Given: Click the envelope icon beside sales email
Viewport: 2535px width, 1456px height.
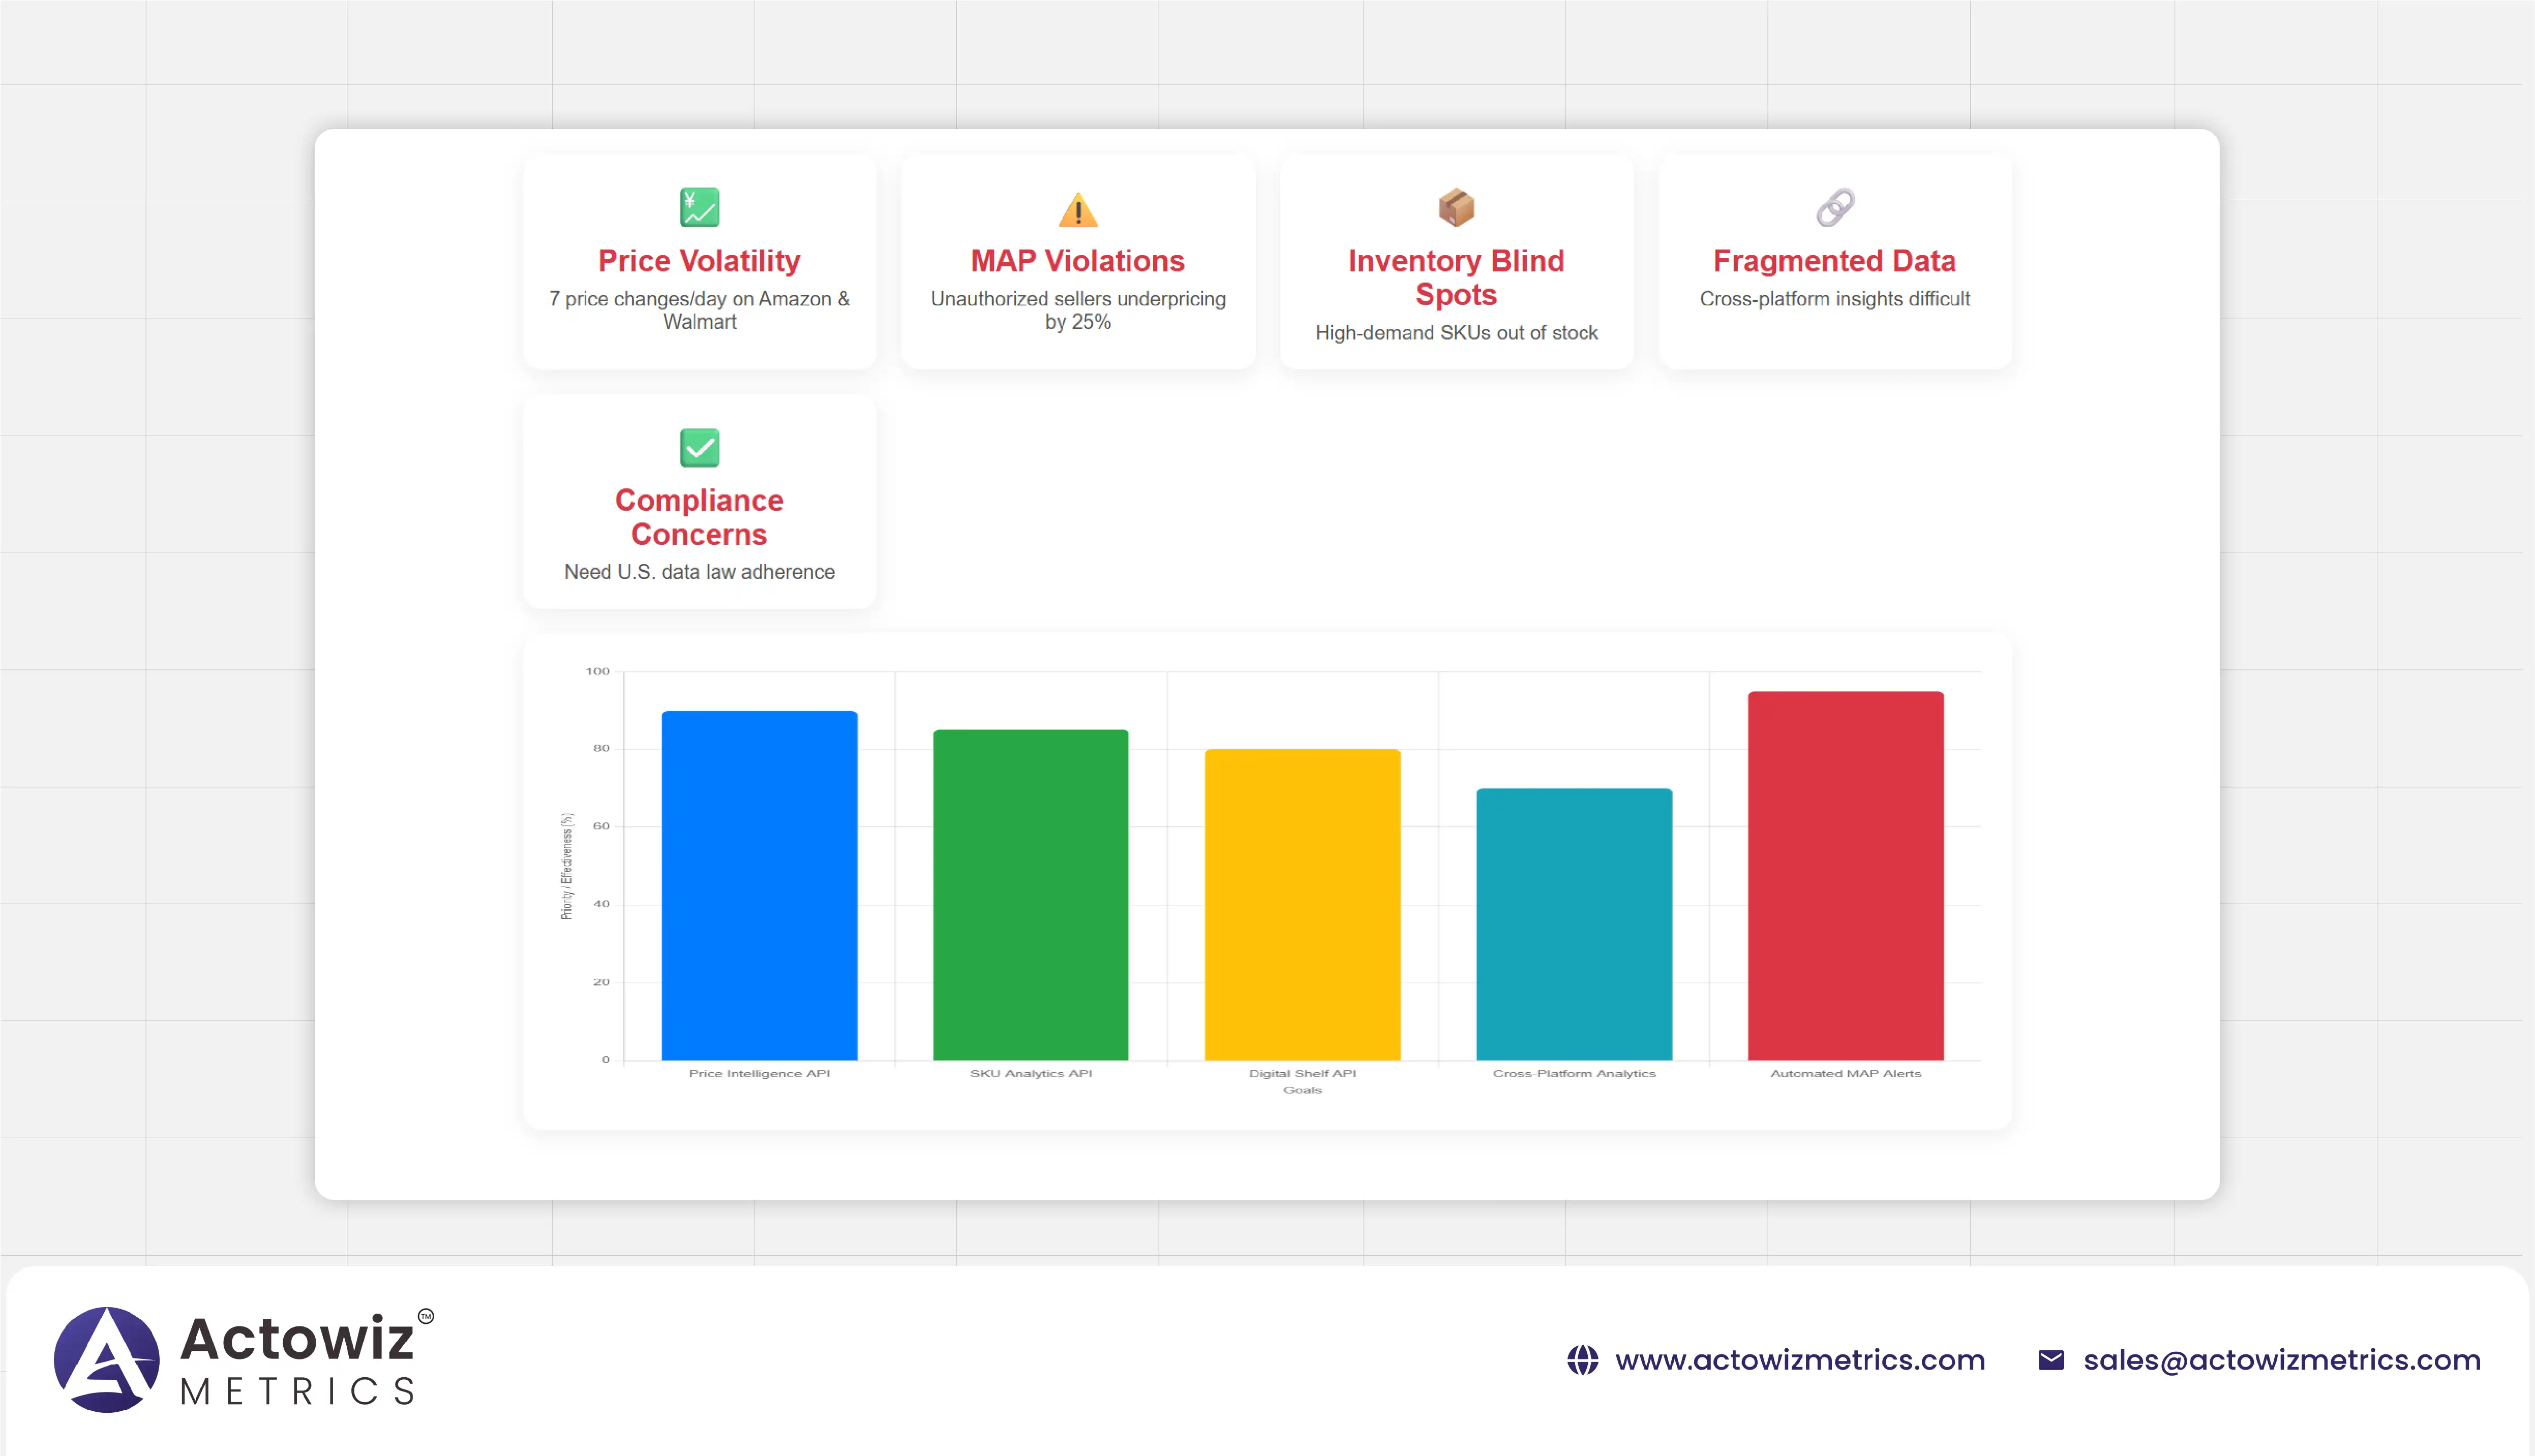Looking at the screenshot, I should (2051, 1360).
